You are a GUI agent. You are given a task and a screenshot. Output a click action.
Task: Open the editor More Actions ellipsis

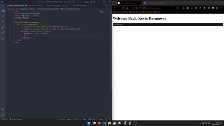point(109,6)
